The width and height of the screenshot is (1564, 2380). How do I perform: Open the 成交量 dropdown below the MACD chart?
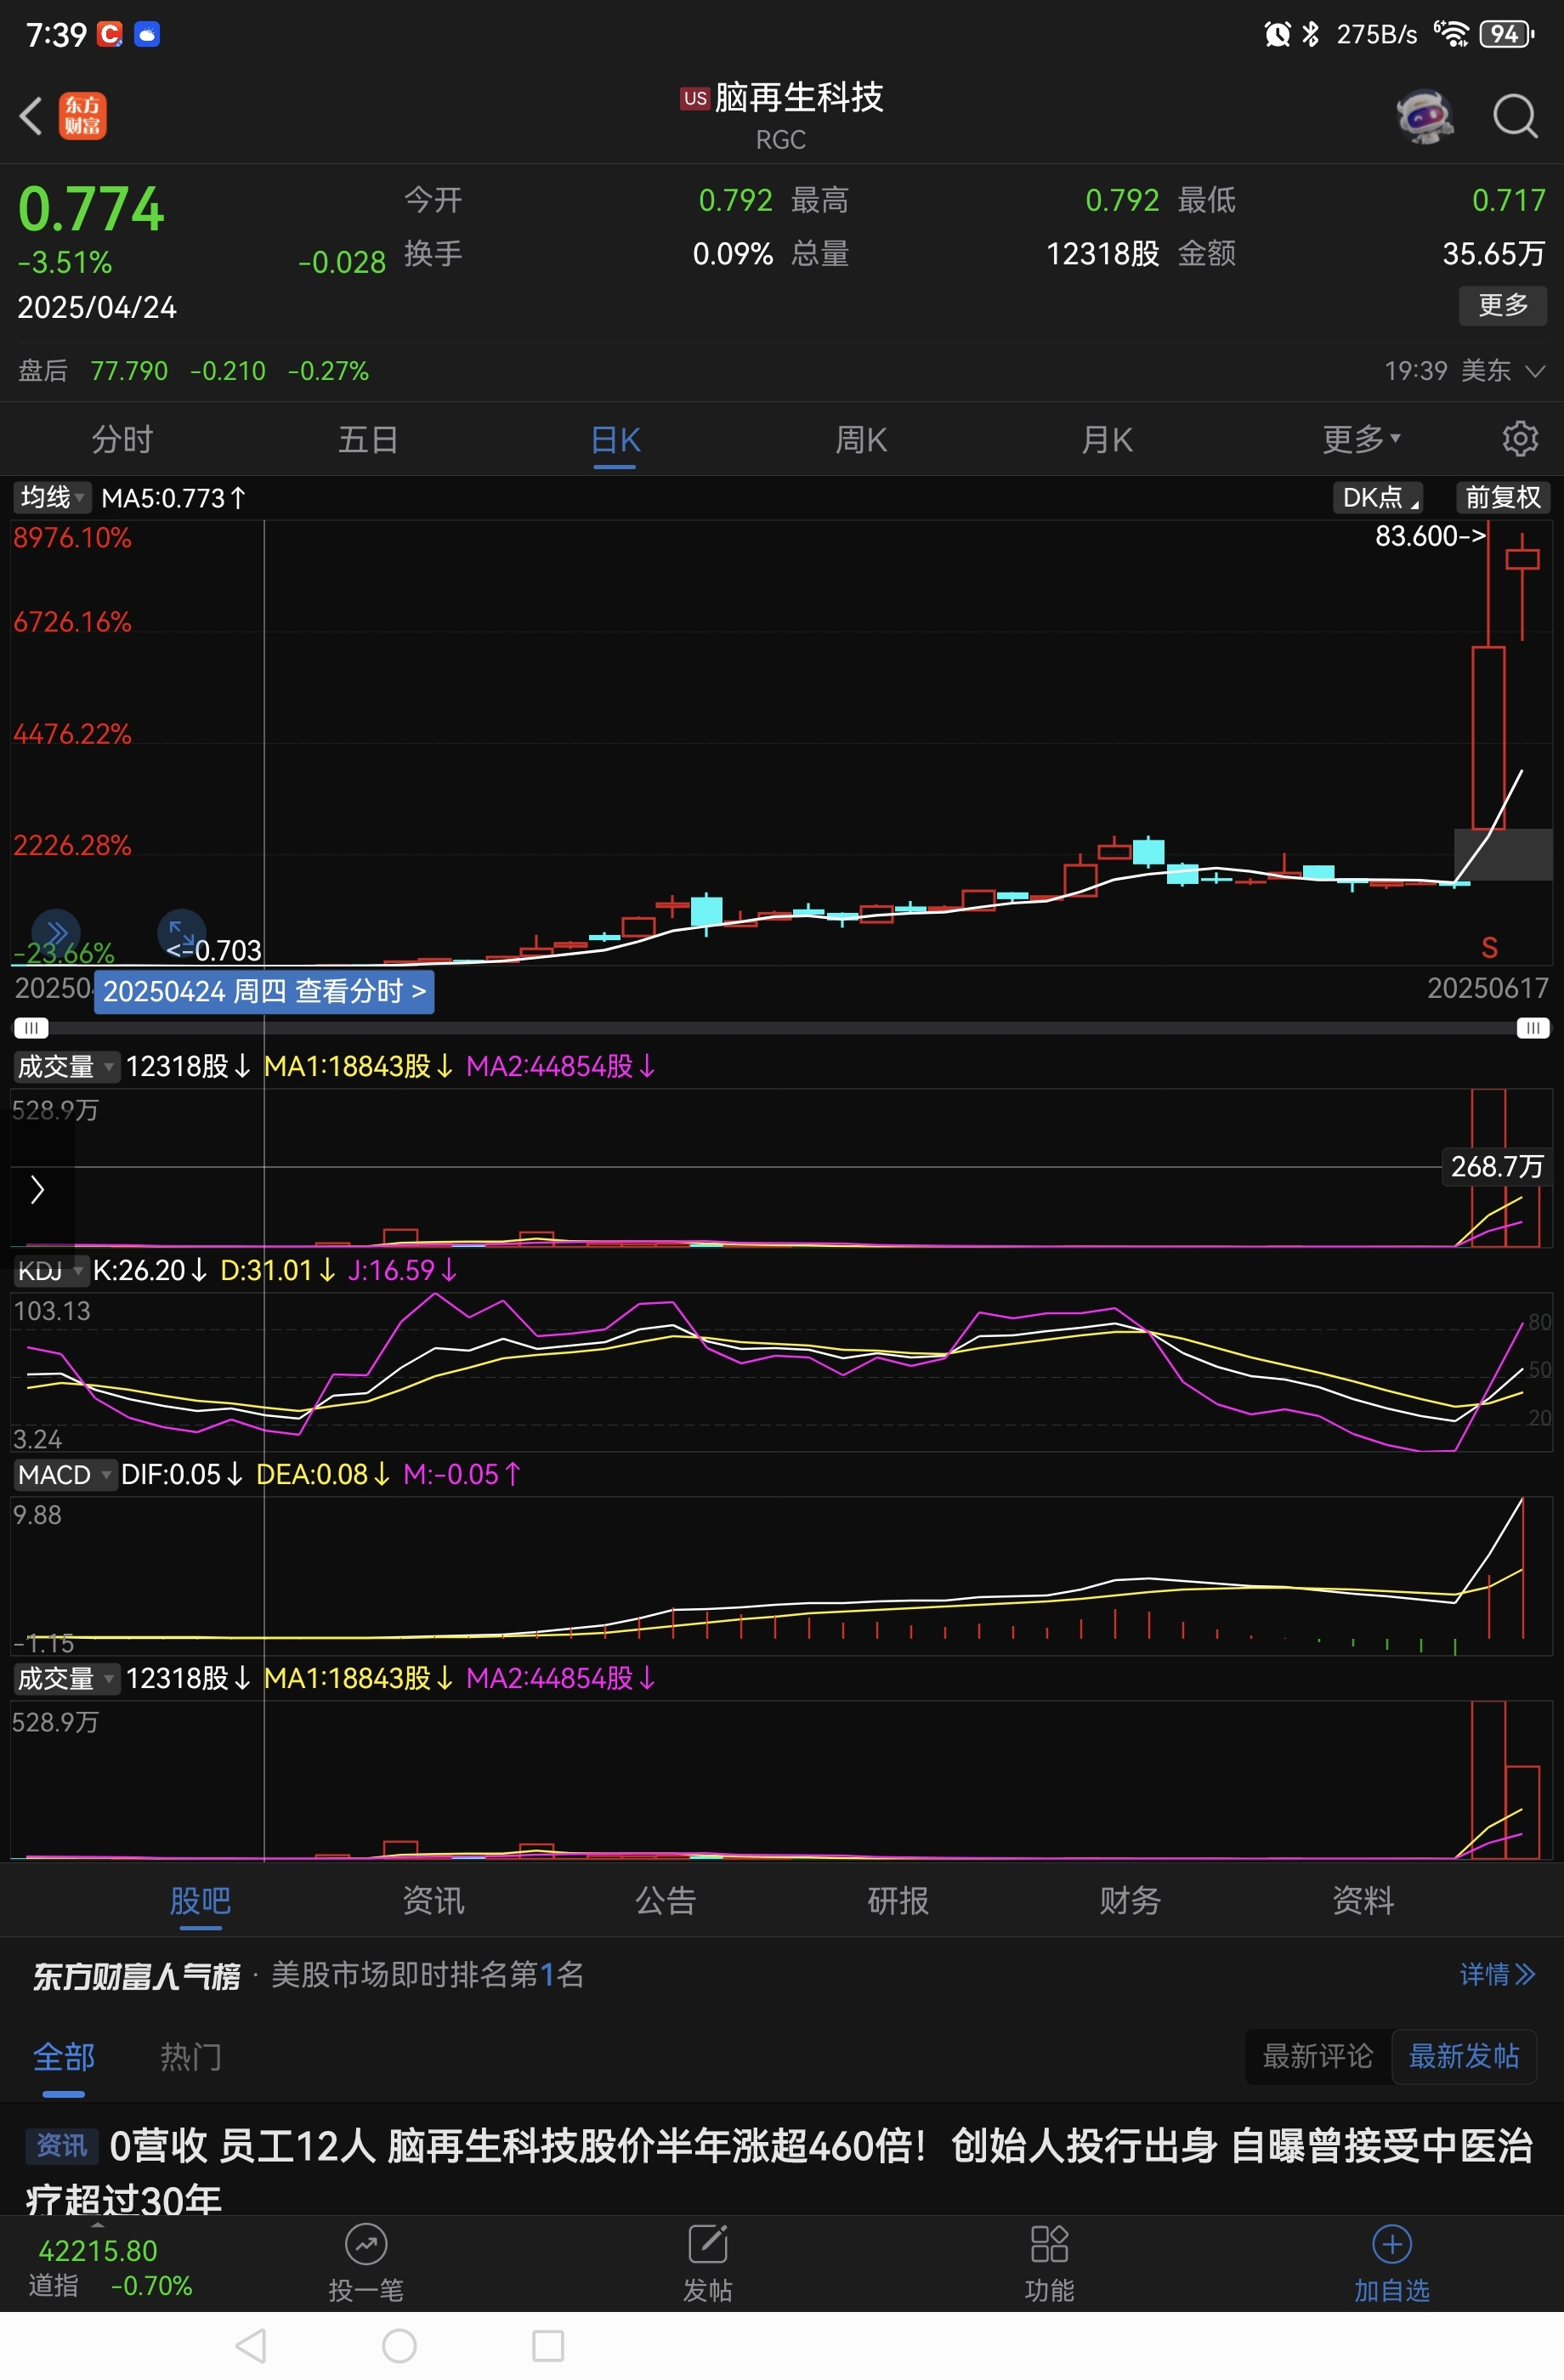click(66, 1678)
